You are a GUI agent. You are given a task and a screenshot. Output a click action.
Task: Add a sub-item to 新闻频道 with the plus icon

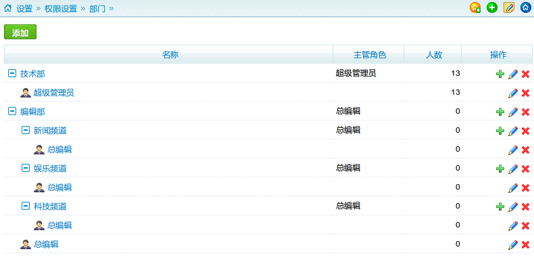(x=500, y=131)
